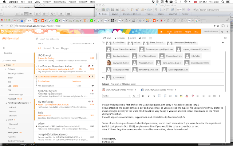Save the document in Word window

pyautogui.click(x=112, y=10)
